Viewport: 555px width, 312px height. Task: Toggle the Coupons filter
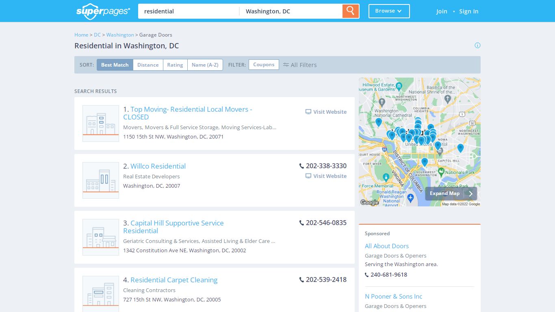[x=264, y=65]
